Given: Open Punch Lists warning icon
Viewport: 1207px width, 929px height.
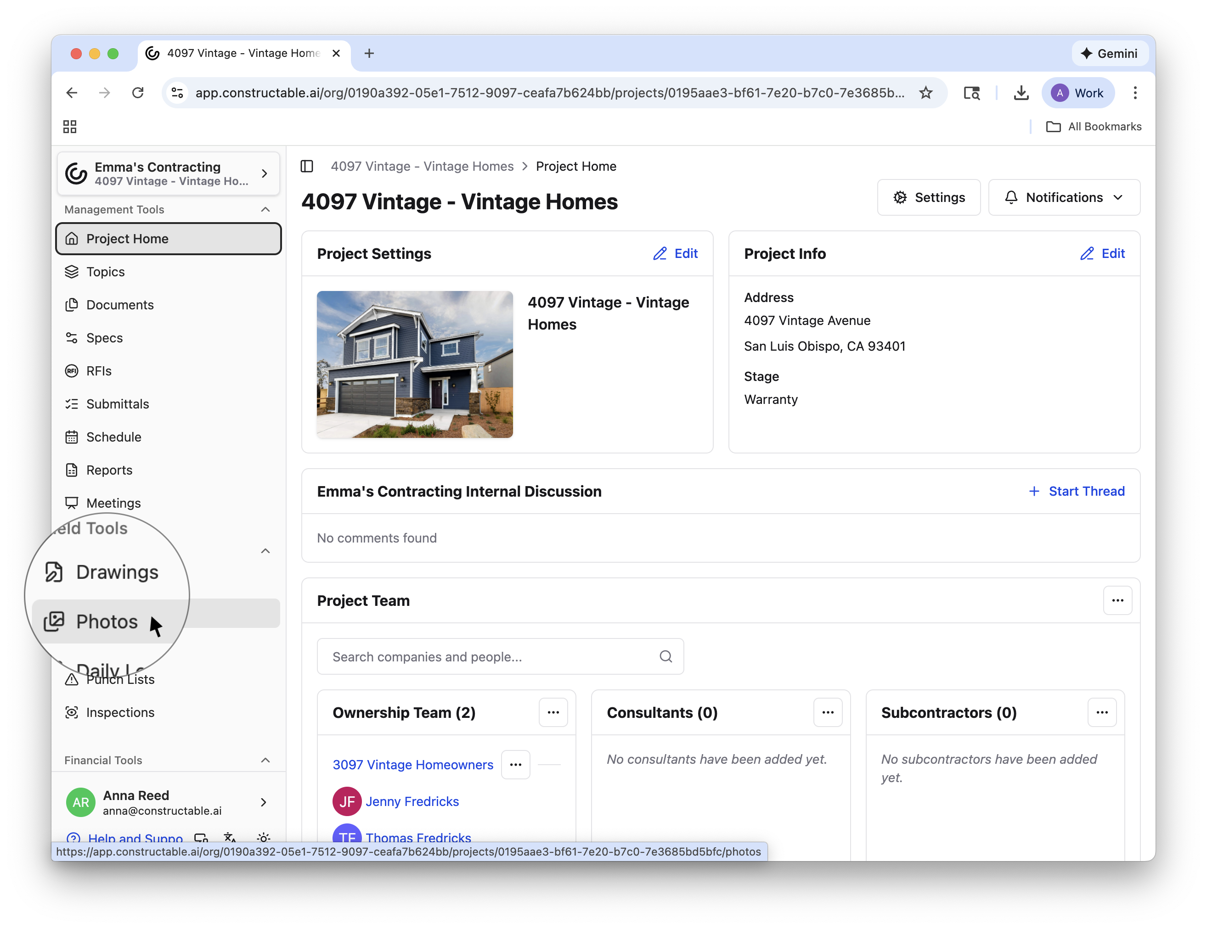Looking at the screenshot, I should point(71,679).
